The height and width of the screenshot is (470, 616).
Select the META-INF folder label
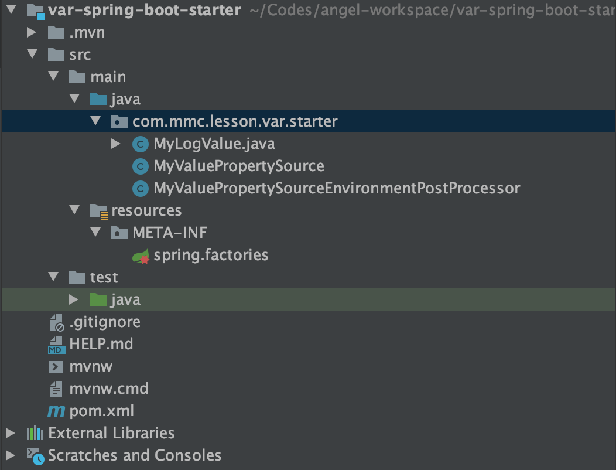click(x=170, y=233)
